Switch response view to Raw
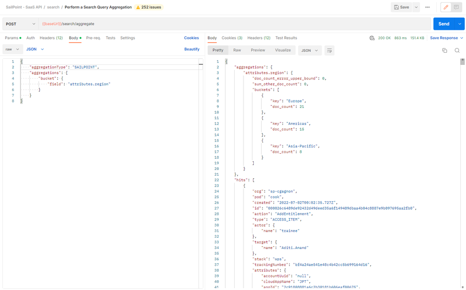466x290 pixels. 237,50
